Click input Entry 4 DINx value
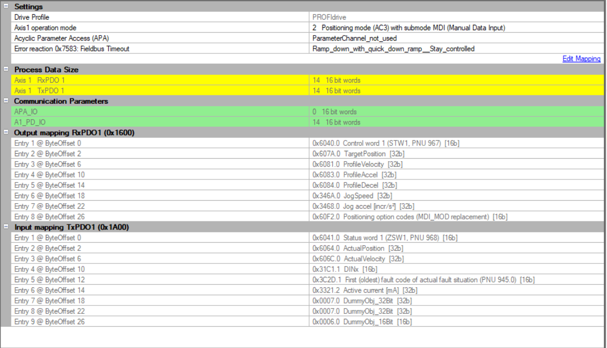Image resolution: width=607 pixels, height=348 pixels. (345, 269)
